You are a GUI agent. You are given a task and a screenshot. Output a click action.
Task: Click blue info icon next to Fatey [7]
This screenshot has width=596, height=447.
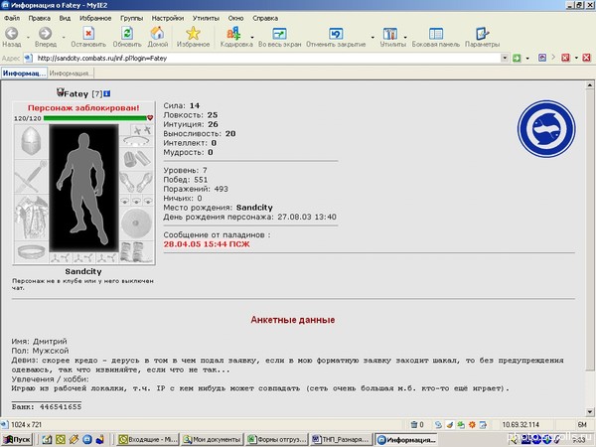point(107,93)
